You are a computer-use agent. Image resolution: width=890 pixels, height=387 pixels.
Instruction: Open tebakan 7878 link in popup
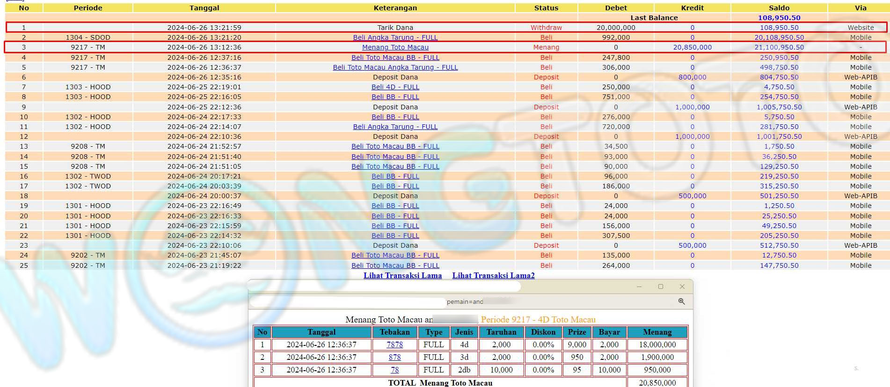(394, 344)
